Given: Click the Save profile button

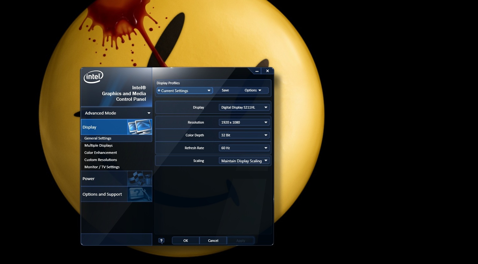Looking at the screenshot, I should [225, 90].
